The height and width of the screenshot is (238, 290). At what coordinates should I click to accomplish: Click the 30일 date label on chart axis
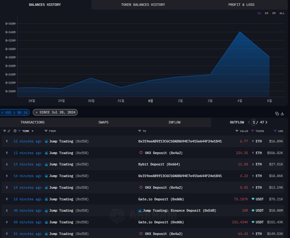(91, 101)
